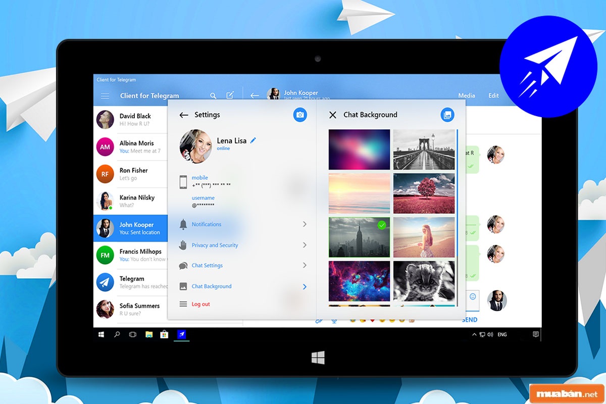
Task: Click the mobile phone icon in Settings
Action: [183, 182]
